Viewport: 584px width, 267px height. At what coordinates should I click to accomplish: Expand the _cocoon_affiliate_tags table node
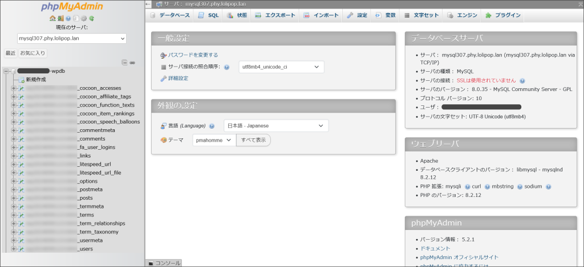click(x=14, y=97)
